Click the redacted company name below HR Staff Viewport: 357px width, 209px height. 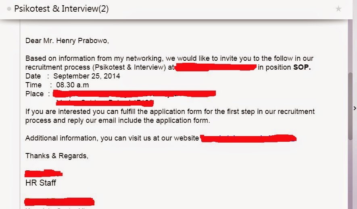[59, 202]
